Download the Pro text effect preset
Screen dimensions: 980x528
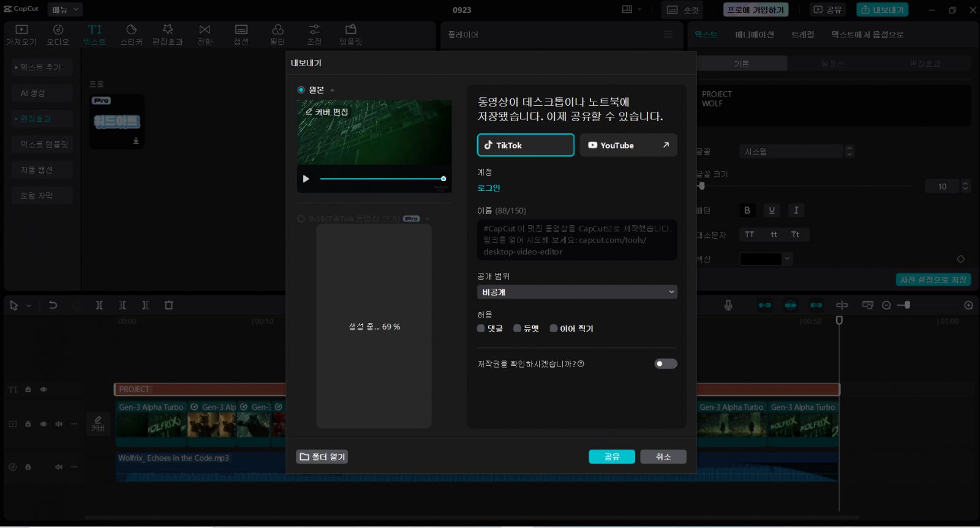[136, 141]
